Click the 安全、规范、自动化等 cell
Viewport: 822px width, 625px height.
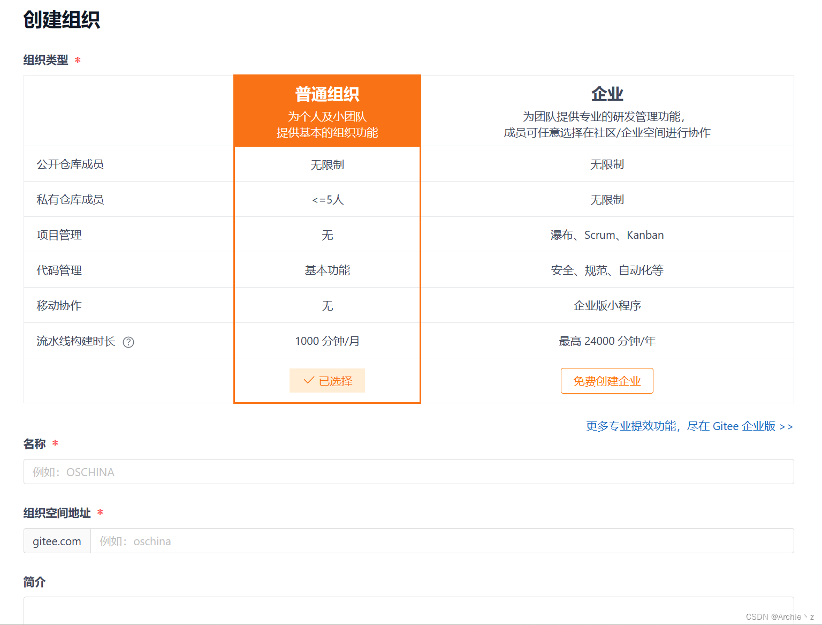click(x=607, y=270)
